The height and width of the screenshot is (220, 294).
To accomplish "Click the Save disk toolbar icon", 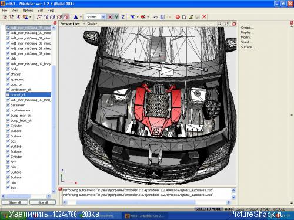I will pyautogui.click(x=198, y=17).
